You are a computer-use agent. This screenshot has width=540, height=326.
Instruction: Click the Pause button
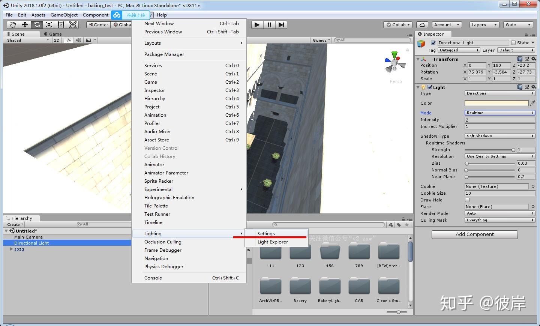pyautogui.click(x=269, y=25)
